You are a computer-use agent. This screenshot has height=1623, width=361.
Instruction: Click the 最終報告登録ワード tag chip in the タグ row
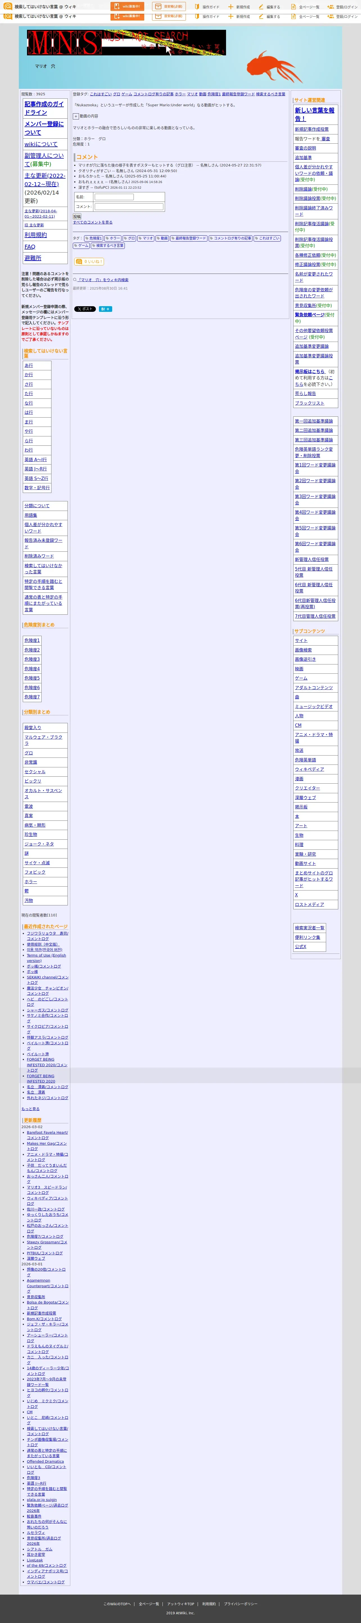pos(188,238)
